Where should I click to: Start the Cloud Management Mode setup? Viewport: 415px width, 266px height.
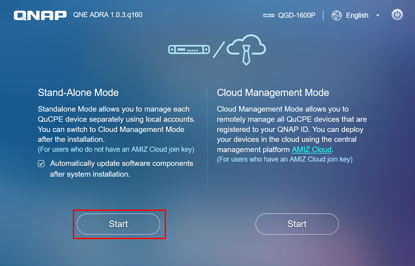click(x=297, y=224)
